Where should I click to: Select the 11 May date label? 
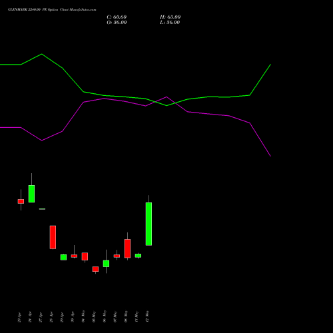point(137,316)
